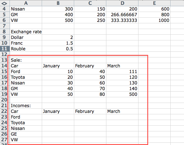Select GM February sale cell 70
This screenshot has width=184, height=145.
(x=90, y=88)
